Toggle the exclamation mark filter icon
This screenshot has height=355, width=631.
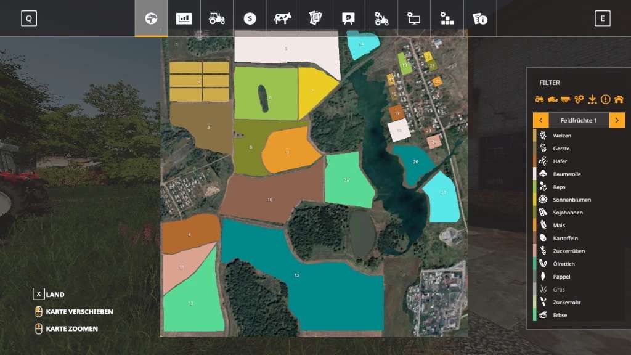point(605,99)
